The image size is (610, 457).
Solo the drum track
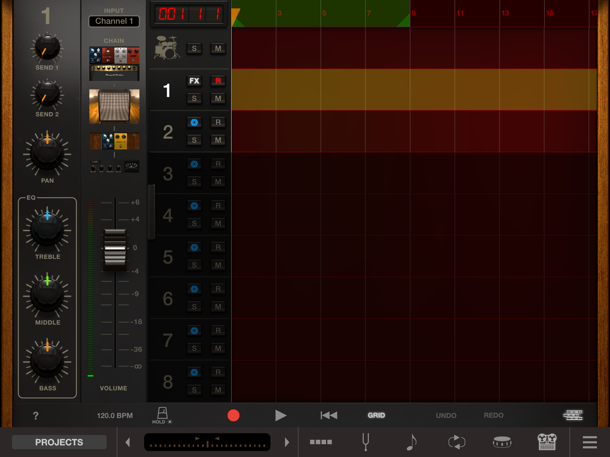point(194,48)
